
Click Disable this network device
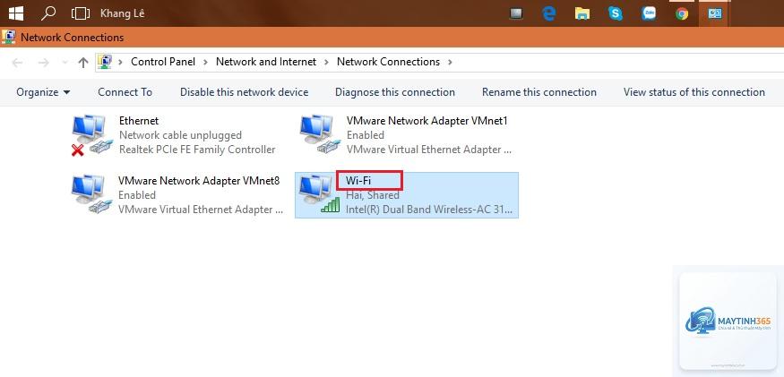[x=244, y=92]
